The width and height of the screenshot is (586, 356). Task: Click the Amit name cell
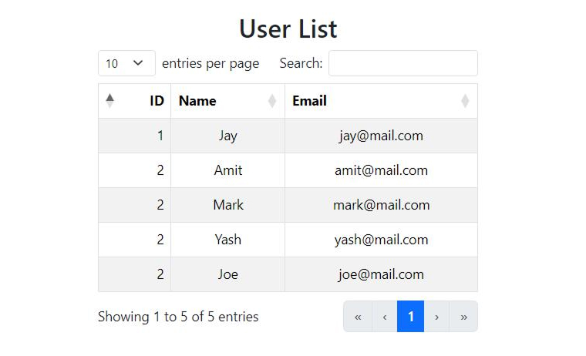coord(228,170)
